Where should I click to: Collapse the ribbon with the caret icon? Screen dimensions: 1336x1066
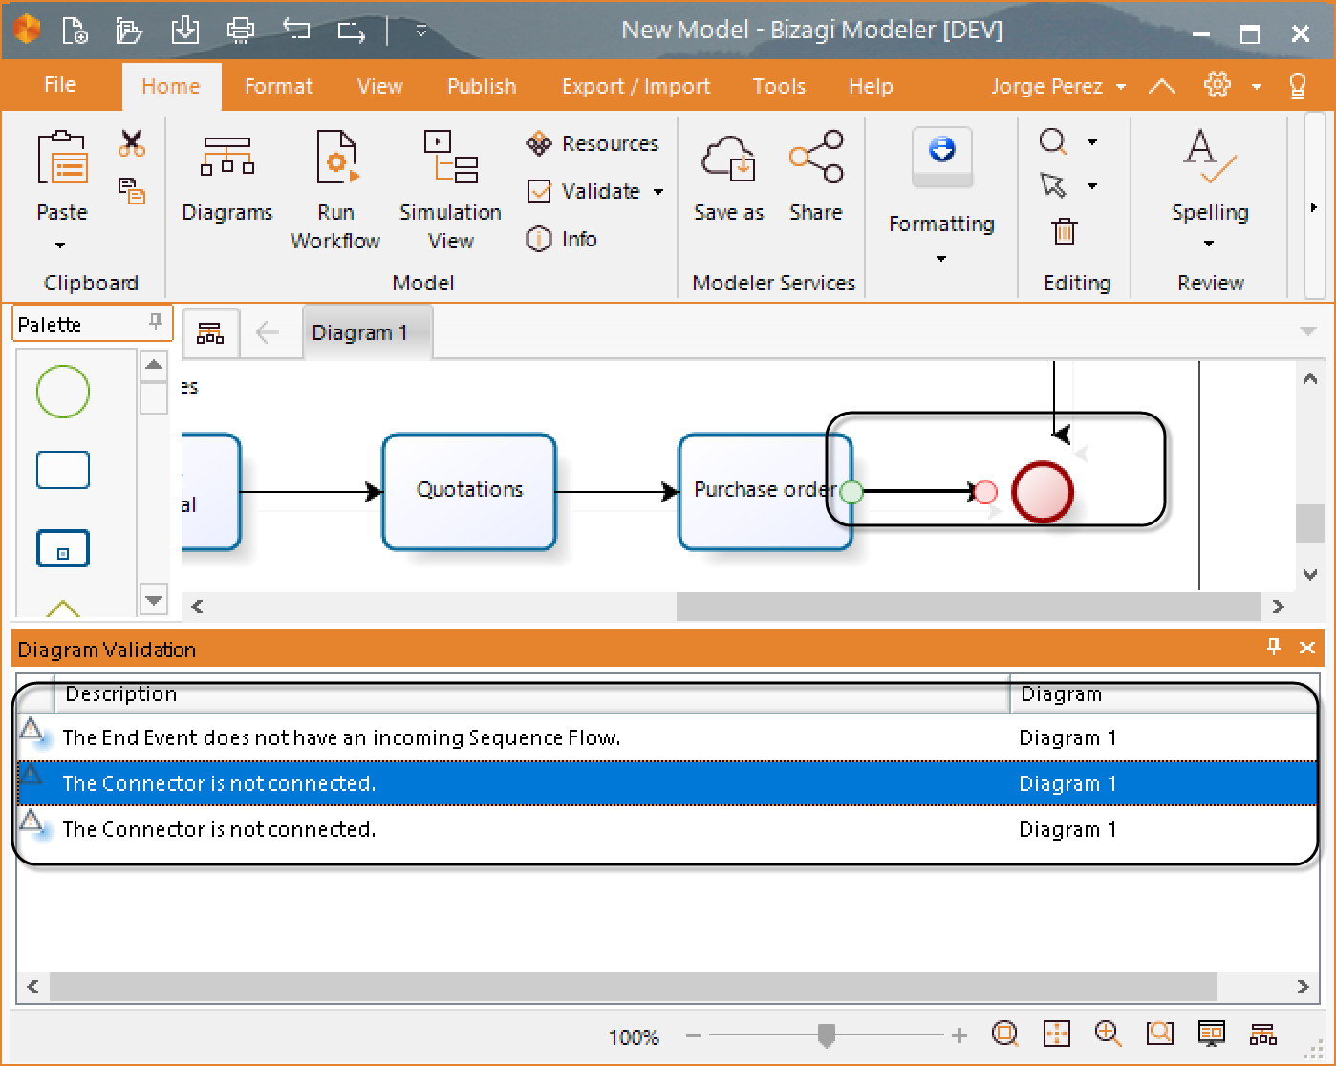(1161, 87)
